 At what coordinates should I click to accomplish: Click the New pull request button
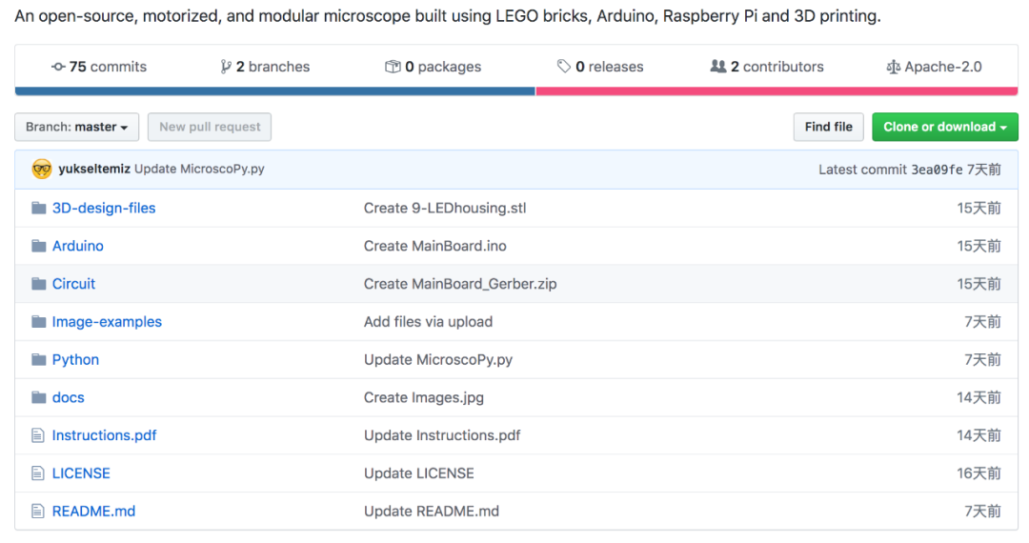coord(210,127)
